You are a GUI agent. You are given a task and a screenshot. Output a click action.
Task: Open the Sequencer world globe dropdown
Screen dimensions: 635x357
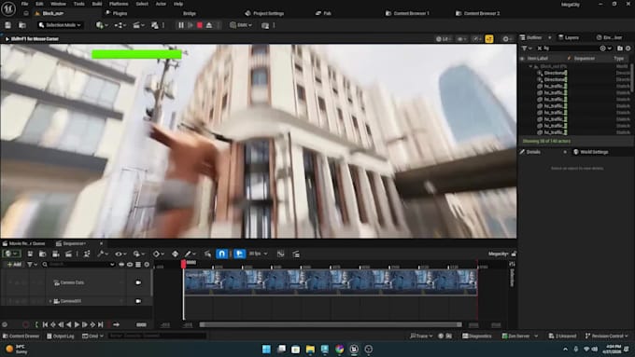click(10, 254)
